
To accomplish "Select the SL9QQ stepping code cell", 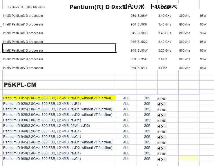I will [x=142, y=42].
